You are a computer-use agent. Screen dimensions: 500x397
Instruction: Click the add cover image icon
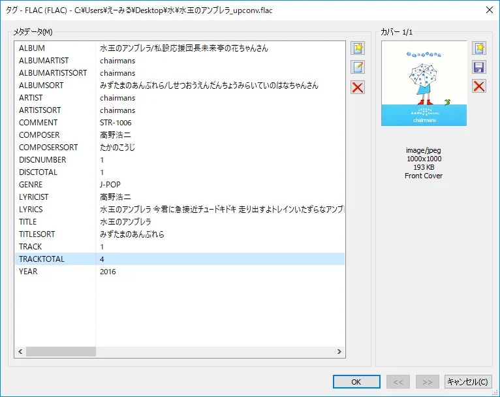click(x=479, y=48)
